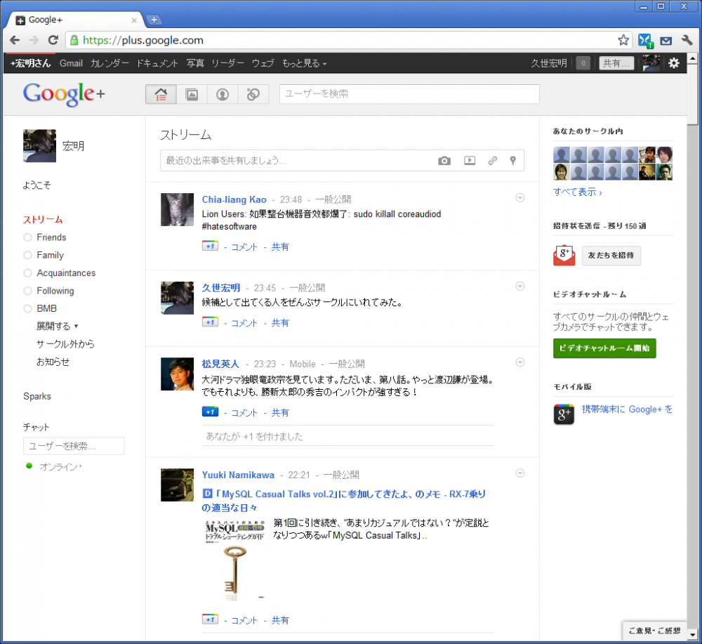Click the chat user search field
The height and width of the screenshot is (644, 702).
click(x=74, y=446)
